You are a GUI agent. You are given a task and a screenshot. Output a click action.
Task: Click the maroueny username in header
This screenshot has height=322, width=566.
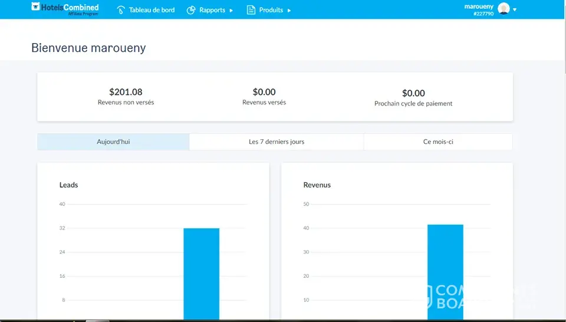click(x=479, y=6)
